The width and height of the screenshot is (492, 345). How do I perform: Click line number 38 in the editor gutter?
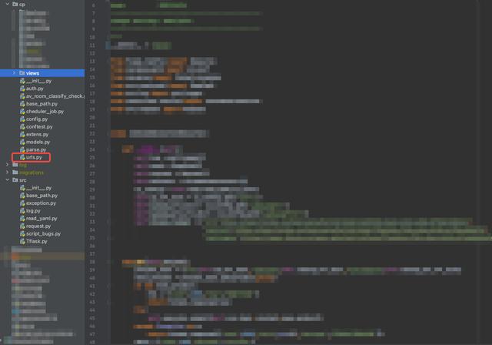[92, 262]
